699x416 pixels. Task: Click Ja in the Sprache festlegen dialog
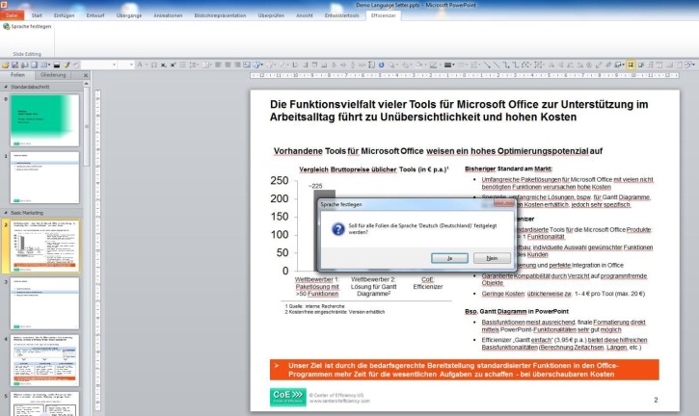pyautogui.click(x=449, y=258)
